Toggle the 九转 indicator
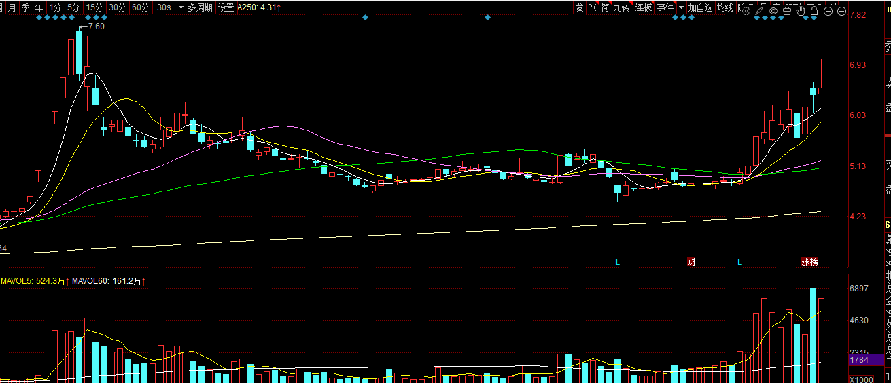Viewport: 891px width, 383px height. click(x=622, y=7)
